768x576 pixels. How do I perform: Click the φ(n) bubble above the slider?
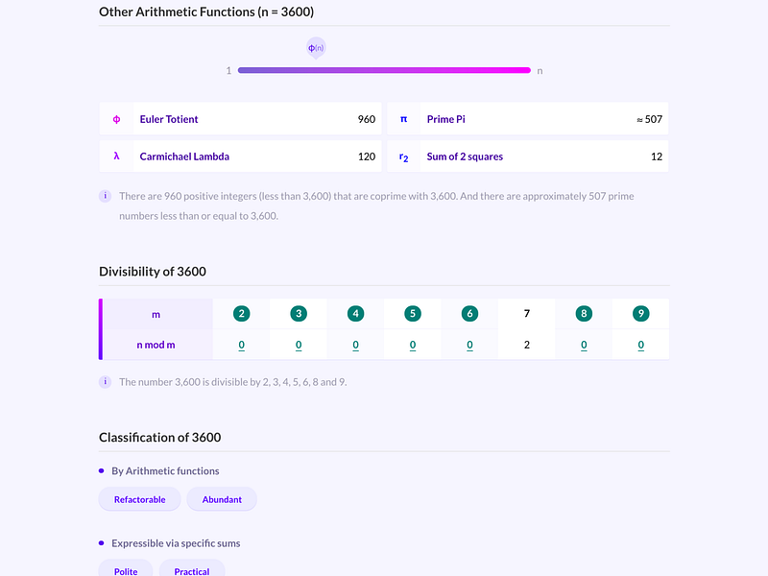(x=316, y=47)
